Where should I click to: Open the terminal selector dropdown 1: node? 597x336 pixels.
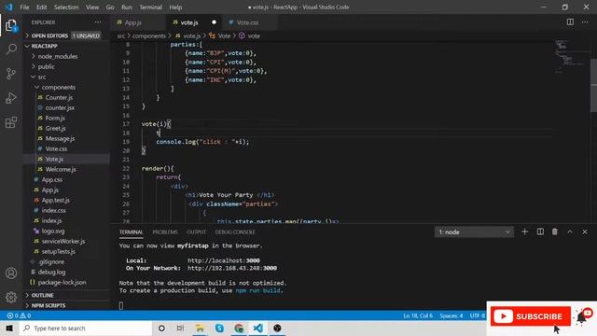point(474,231)
